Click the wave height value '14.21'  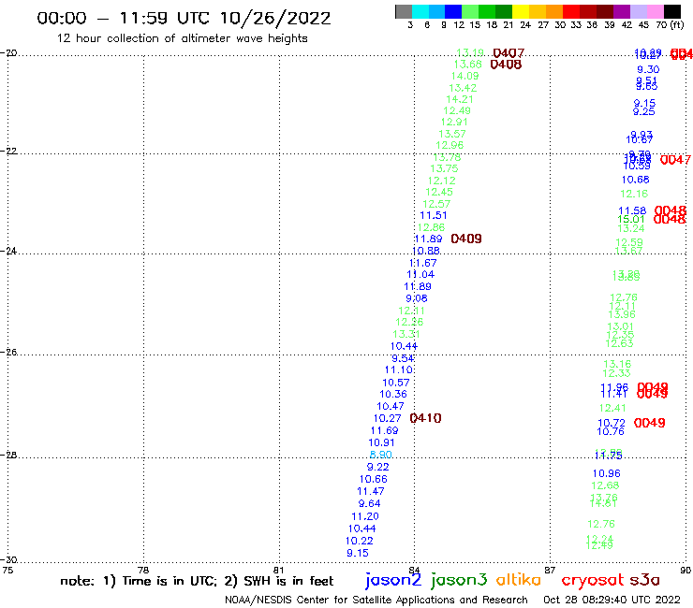460,99
